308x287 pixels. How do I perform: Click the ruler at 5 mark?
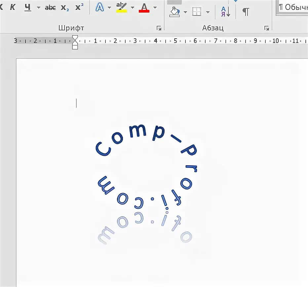175,41
